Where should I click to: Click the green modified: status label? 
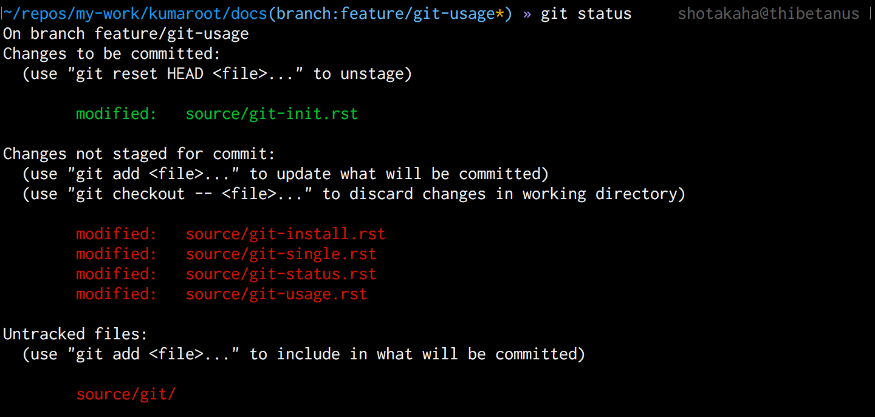coord(117,114)
